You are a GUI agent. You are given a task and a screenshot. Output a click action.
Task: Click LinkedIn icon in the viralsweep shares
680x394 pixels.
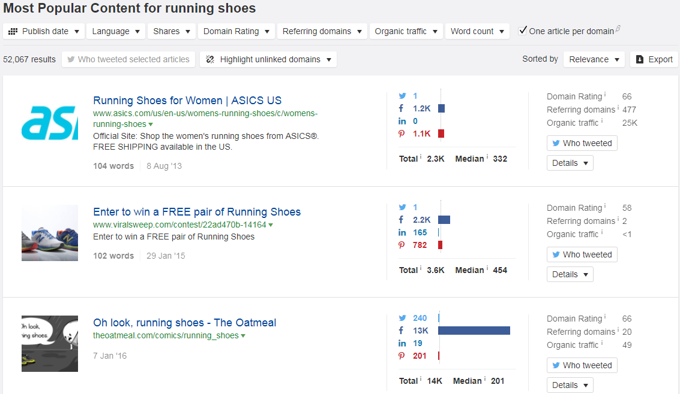(402, 232)
